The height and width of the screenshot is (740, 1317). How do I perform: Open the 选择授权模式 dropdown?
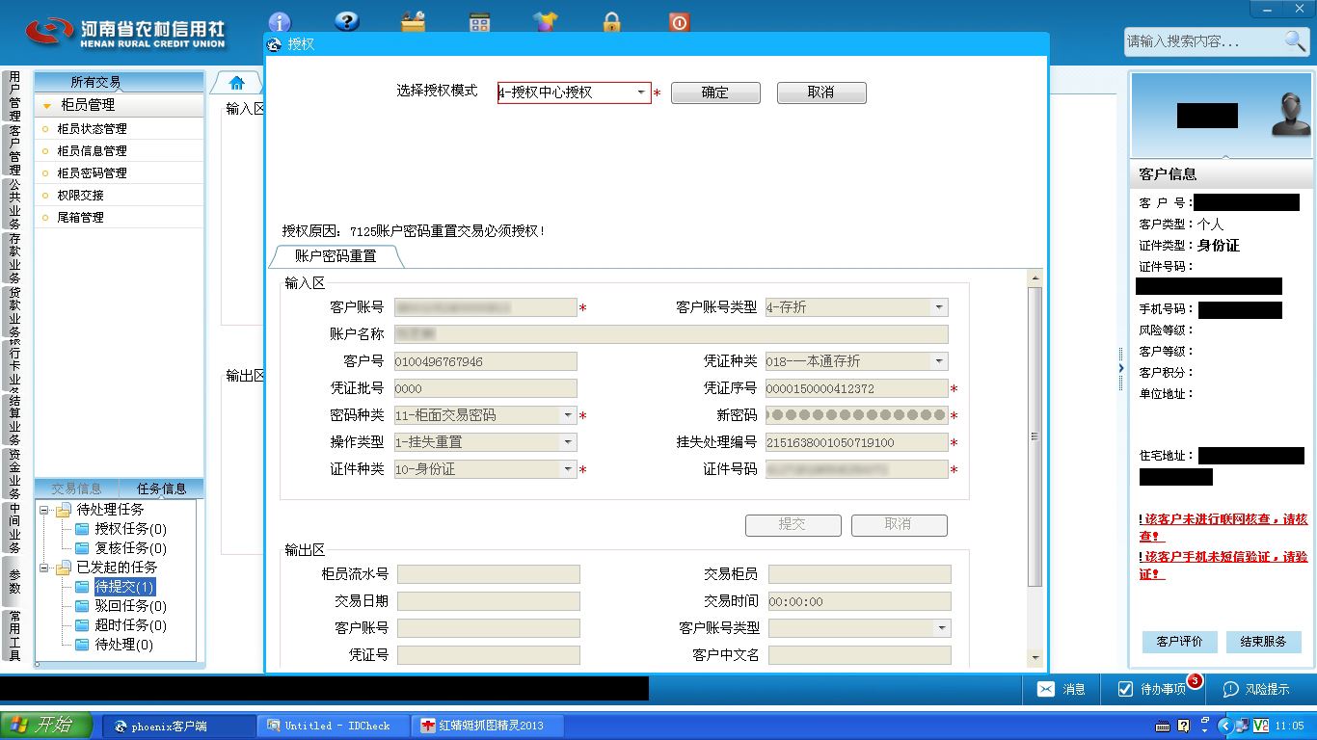(x=641, y=92)
